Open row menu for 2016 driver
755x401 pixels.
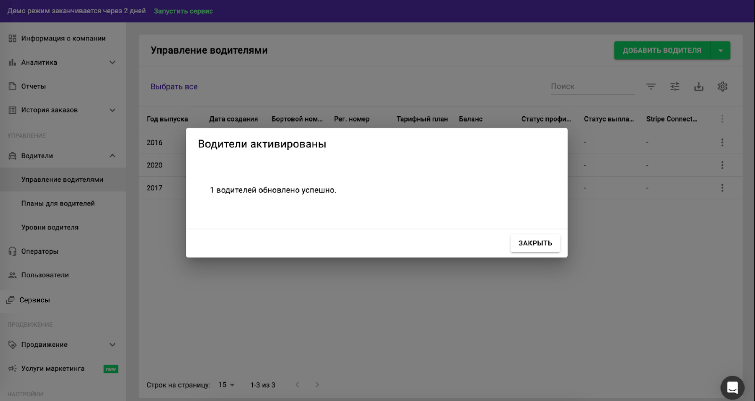click(x=722, y=143)
